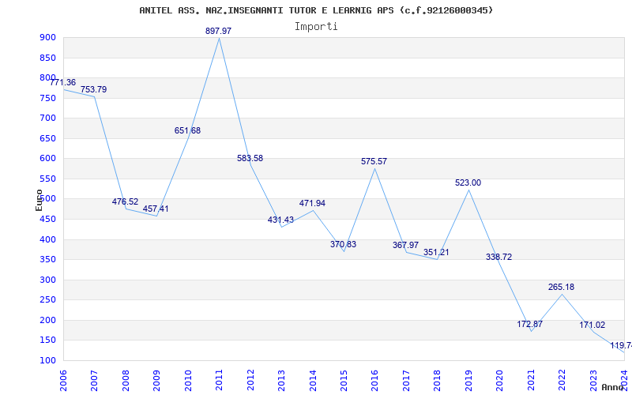
Task: Click the y-axis value 650
Action: 47,139
